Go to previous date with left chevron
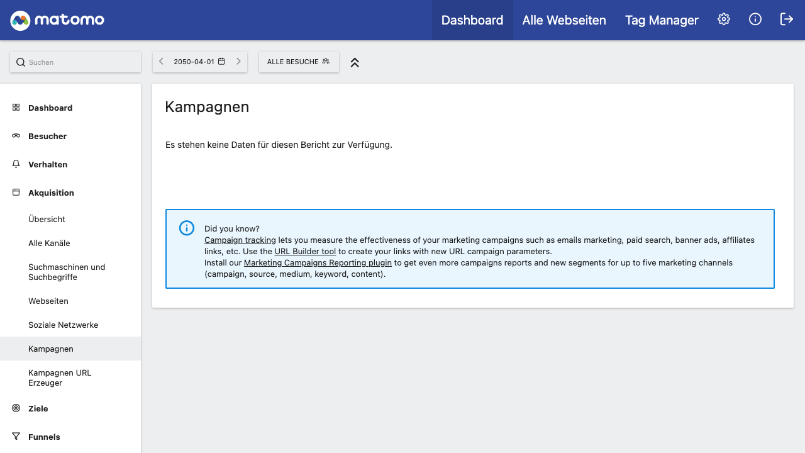This screenshot has width=805, height=453. pyautogui.click(x=162, y=62)
